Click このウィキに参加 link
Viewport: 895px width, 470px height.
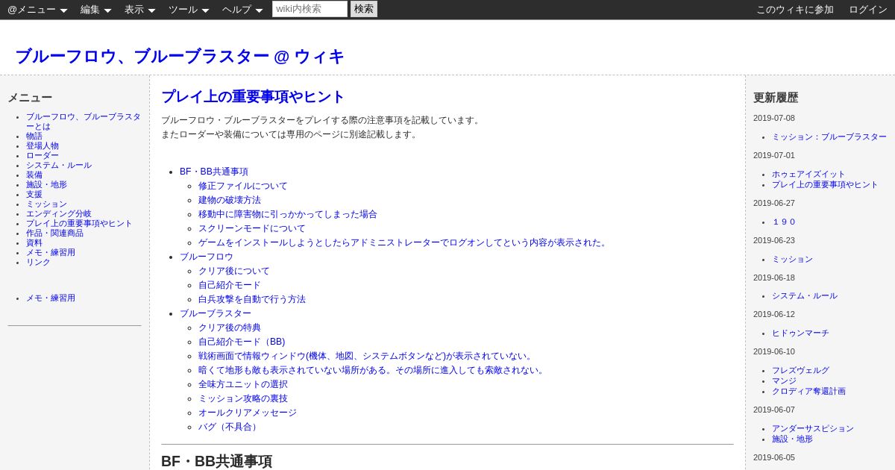pos(795,10)
